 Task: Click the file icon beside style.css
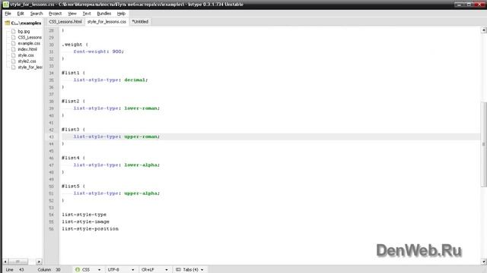point(14,55)
